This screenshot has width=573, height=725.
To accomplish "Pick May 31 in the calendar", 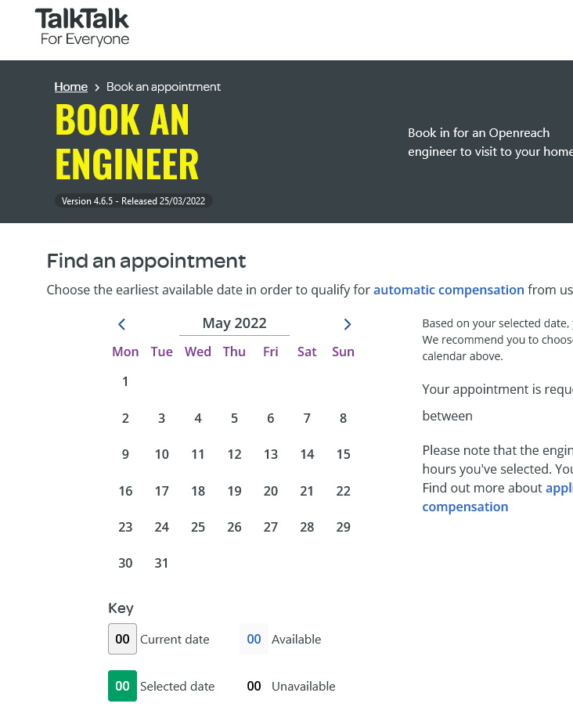I will click(162, 564).
